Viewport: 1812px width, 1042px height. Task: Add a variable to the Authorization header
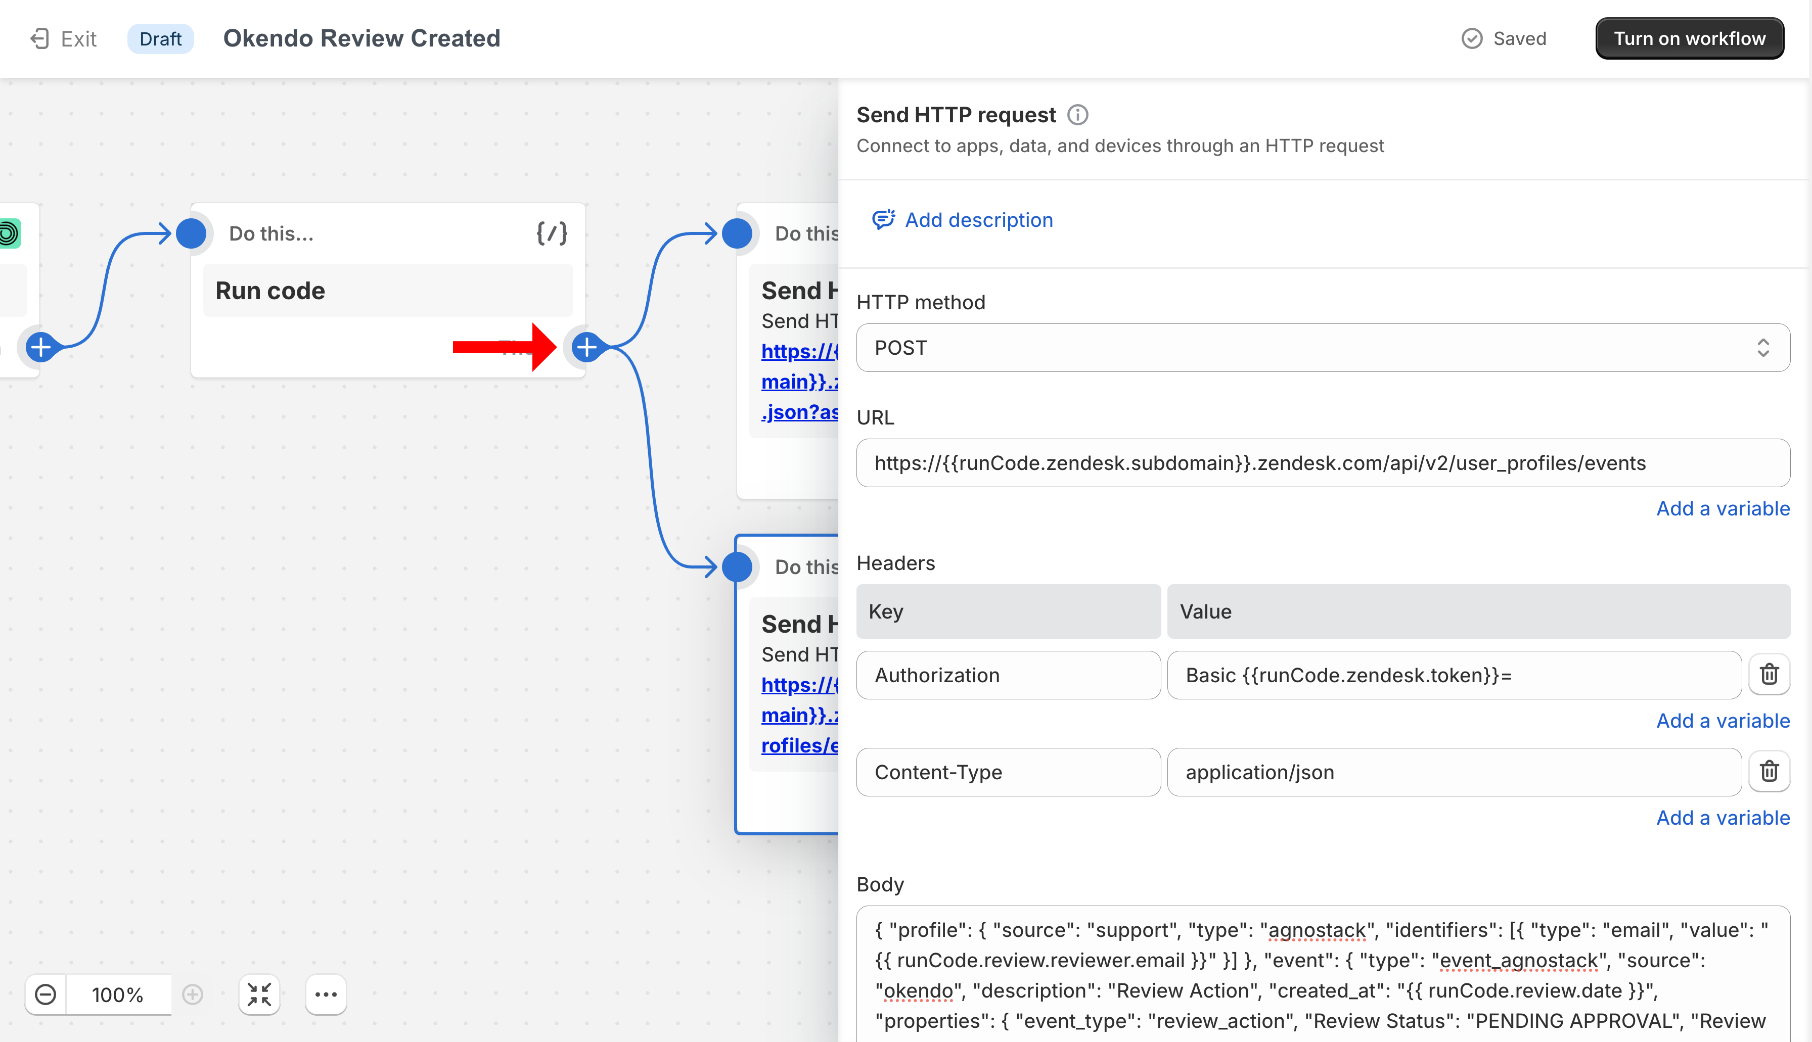pos(1723,721)
